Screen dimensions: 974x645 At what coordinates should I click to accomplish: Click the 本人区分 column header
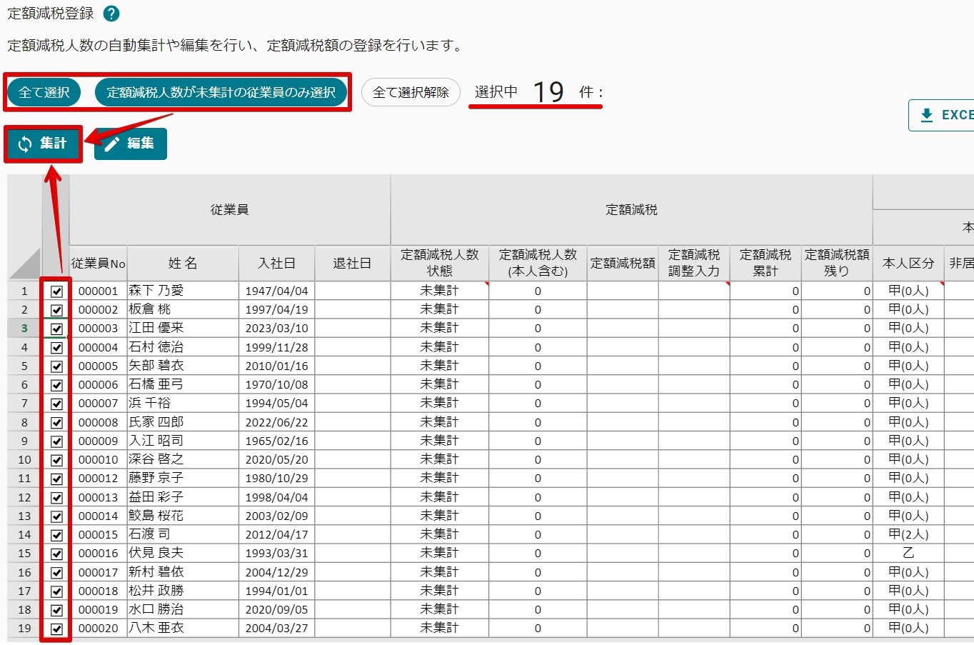pyautogui.click(x=908, y=264)
